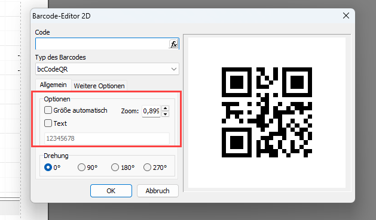Confirm with the OK button
The height and width of the screenshot is (220, 376).
[111, 191]
